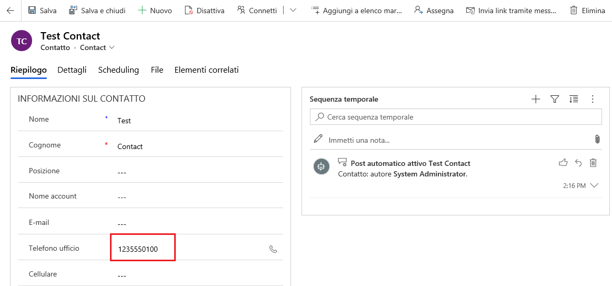
Task: Expand the post details chevron
Action: tap(595, 185)
